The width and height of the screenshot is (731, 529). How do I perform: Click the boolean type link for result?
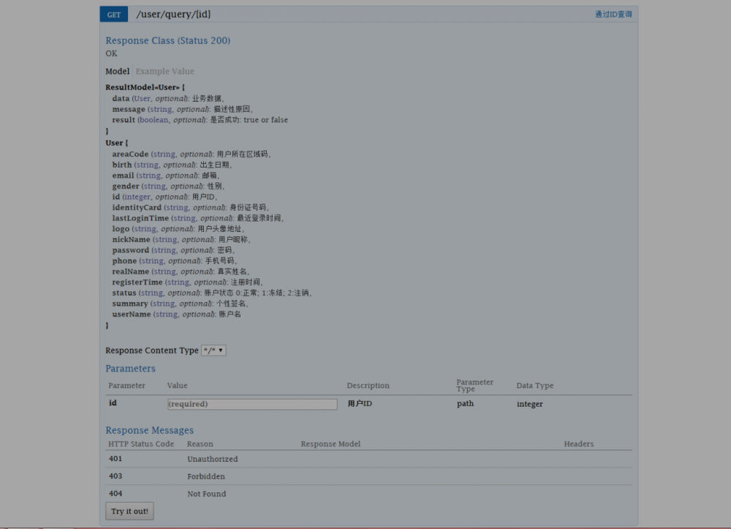tap(154, 119)
